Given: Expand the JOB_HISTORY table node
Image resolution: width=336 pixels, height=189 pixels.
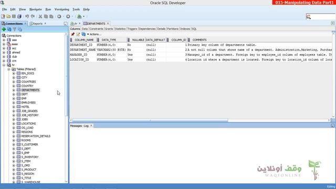Looking at the screenshot, I should pyautogui.click(x=14, y=115).
